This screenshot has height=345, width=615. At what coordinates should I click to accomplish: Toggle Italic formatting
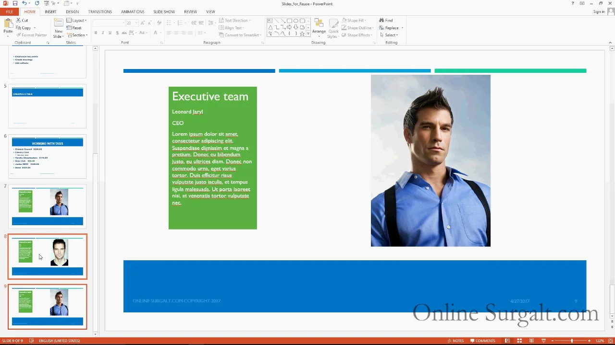pyautogui.click(x=103, y=33)
